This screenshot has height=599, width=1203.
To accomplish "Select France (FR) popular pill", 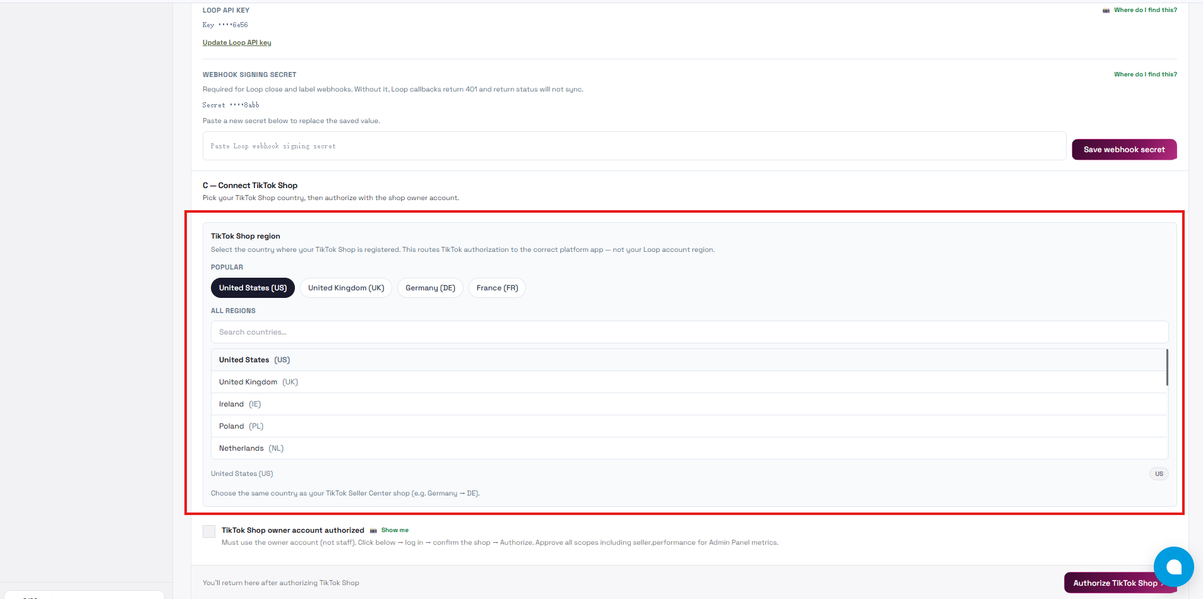I will (x=497, y=288).
